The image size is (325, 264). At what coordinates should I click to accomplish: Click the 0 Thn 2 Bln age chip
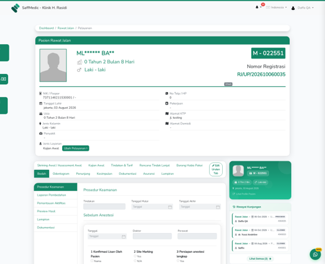click(242, 182)
